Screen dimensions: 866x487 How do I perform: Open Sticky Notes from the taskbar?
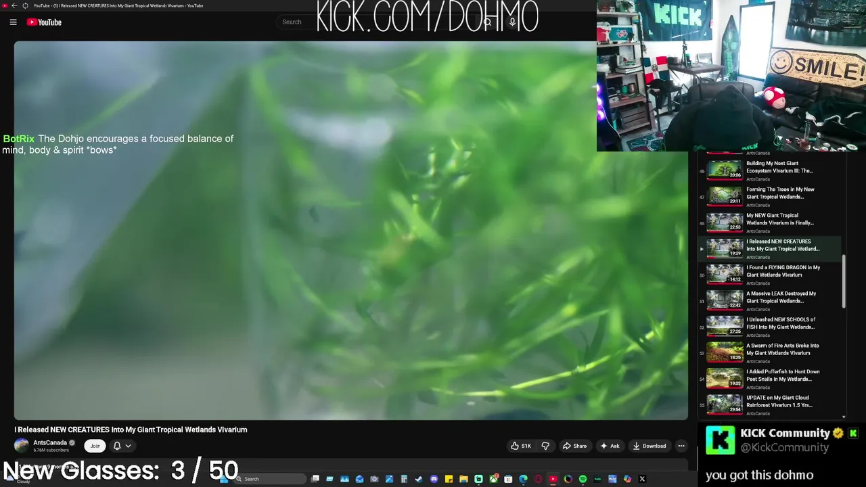tap(449, 479)
